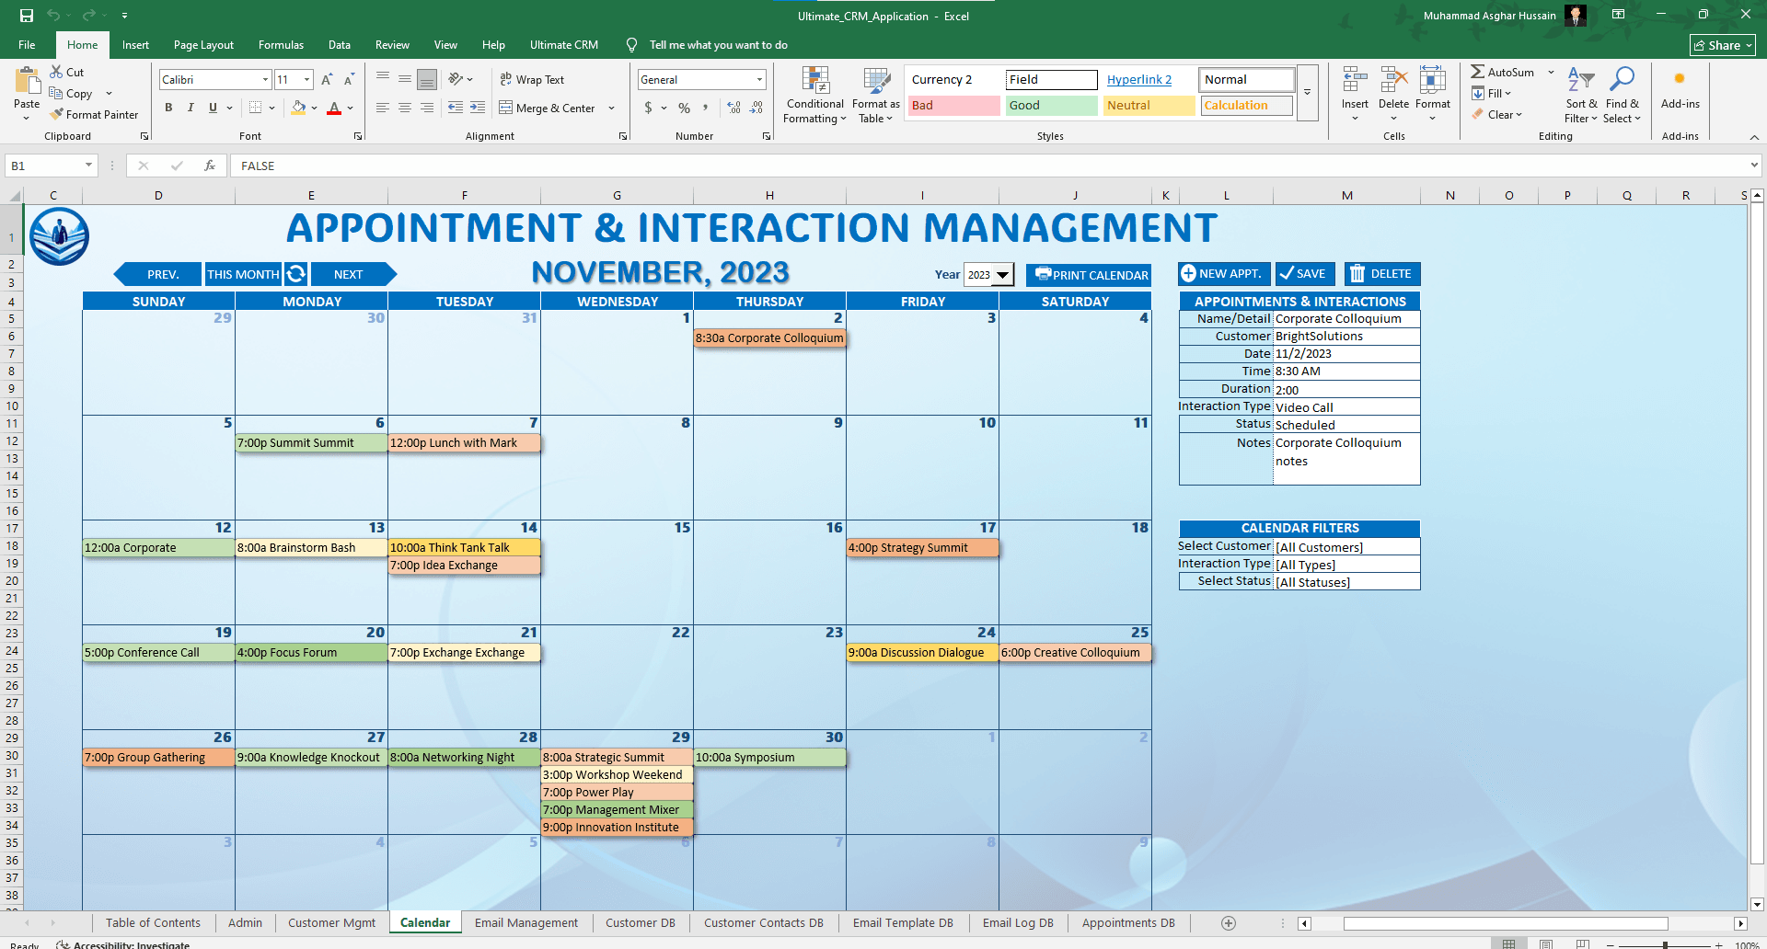Image resolution: width=1767 pixels, height=949 pixels.
Task: Open the Year 2023 dropdown
Action: click(1003, 275)
